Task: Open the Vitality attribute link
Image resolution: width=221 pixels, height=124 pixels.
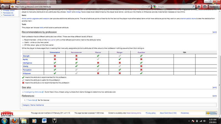Action: pos(25,66)
